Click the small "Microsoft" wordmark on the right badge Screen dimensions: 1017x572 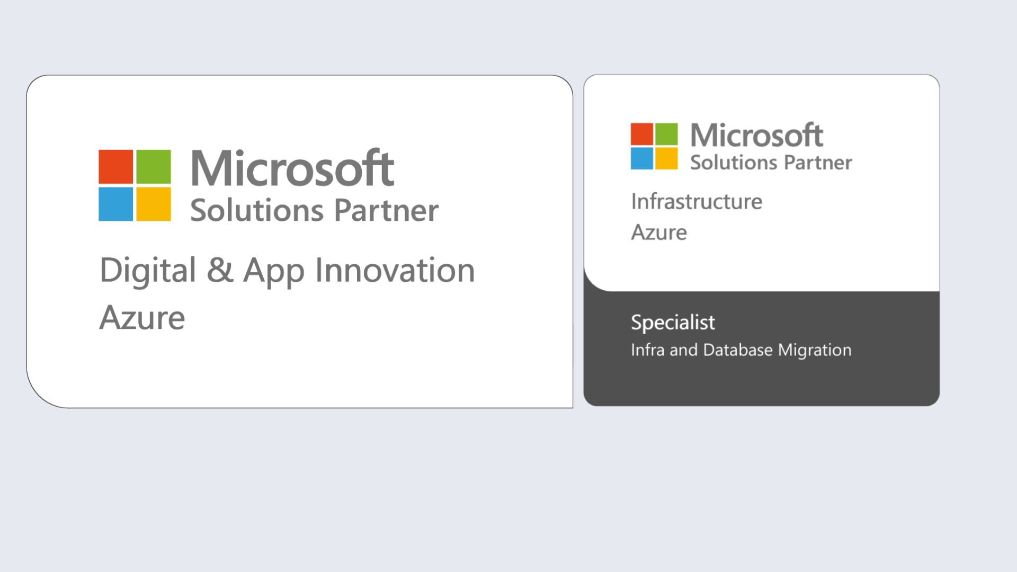756,135
